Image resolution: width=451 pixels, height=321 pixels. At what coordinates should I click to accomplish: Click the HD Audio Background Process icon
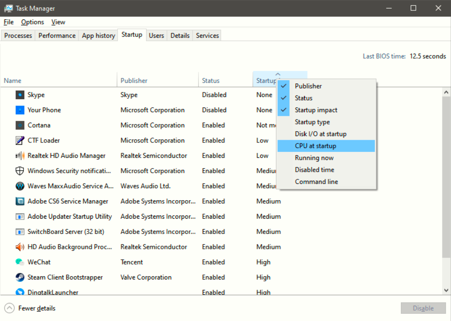(x=20, y=247)
